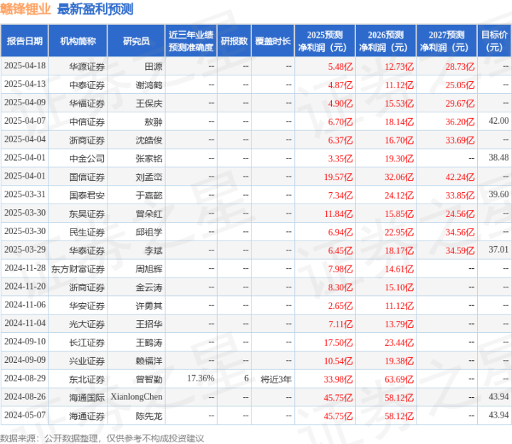512x444 pixels.
Task: Click the 2025预测净利润 column header
Action: coord(325,41)
